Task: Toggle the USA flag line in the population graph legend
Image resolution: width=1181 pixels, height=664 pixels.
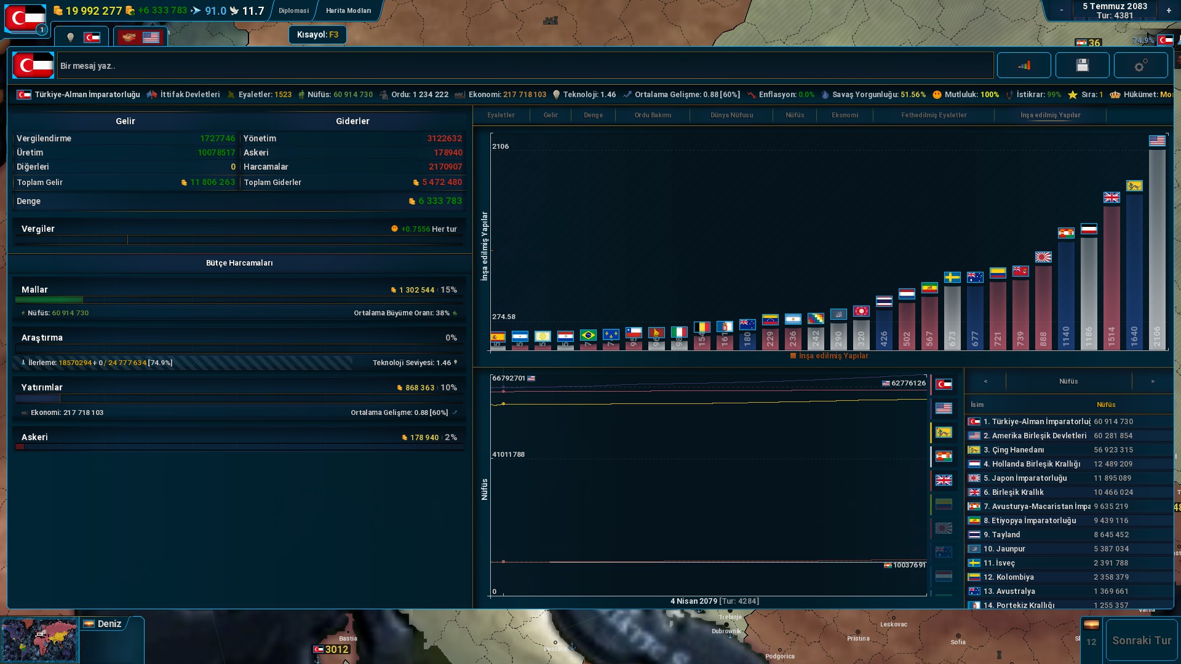Action: (x=944, y=408)
